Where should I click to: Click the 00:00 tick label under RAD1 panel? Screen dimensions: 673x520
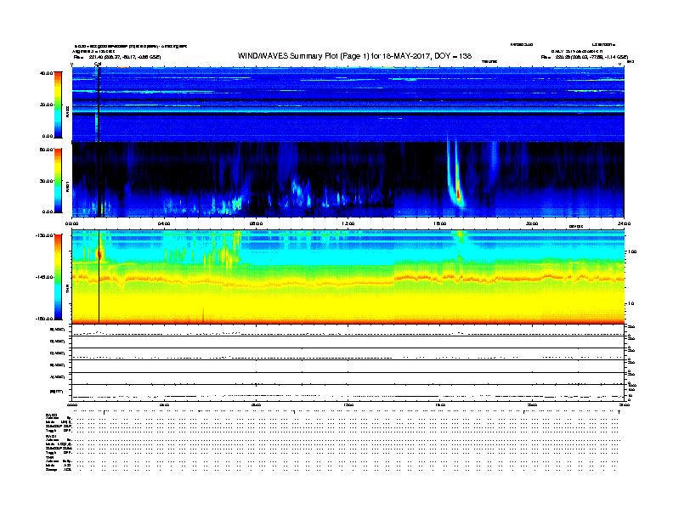[x=72, y=223]
